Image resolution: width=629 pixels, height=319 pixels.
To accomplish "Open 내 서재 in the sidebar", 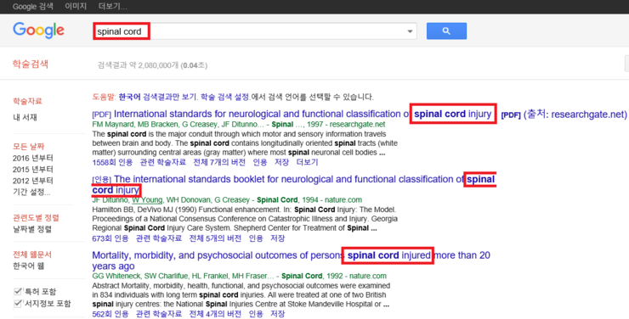I will (25, 117).
